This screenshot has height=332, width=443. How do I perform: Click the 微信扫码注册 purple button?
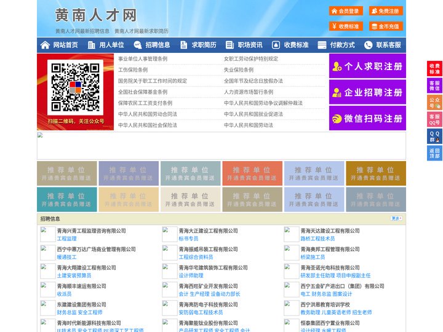(367, 118)
